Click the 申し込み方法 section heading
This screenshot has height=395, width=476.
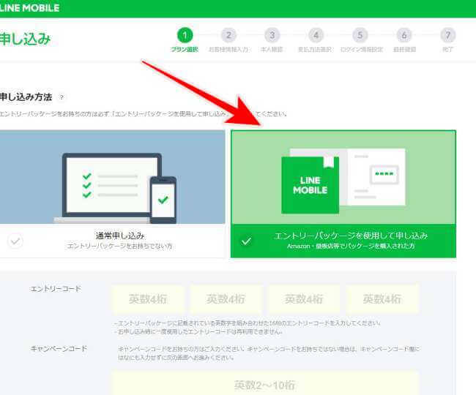[26, 97]
